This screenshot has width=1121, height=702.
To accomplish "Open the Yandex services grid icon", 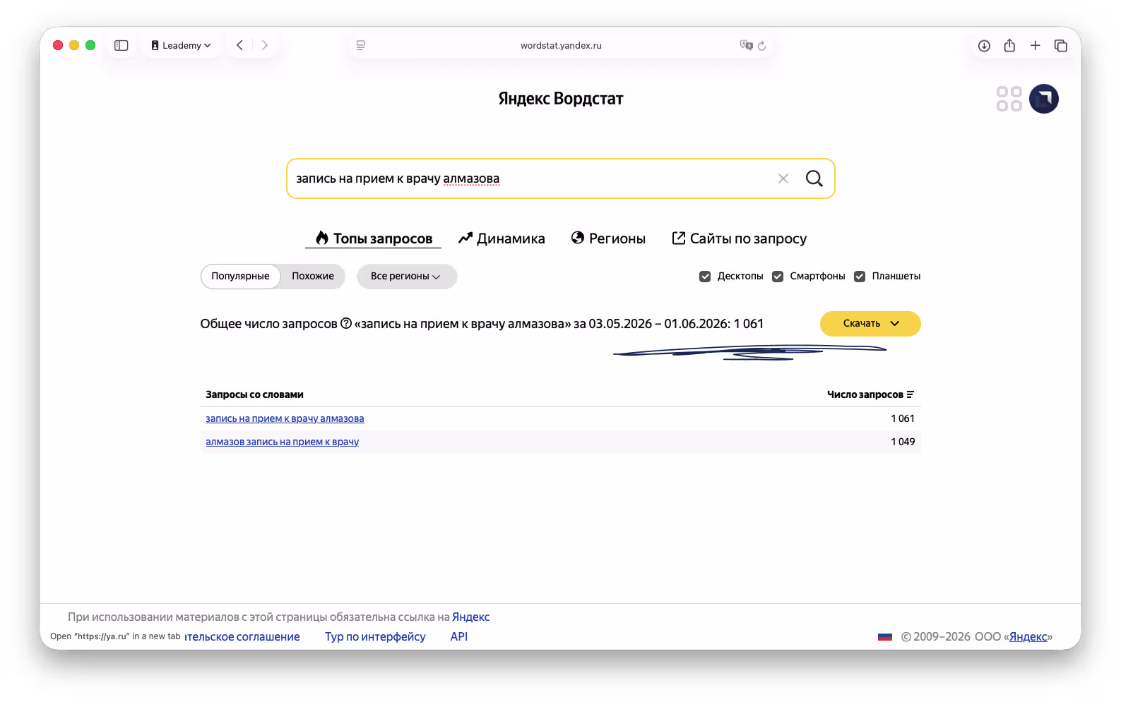I will point(1009,99).
